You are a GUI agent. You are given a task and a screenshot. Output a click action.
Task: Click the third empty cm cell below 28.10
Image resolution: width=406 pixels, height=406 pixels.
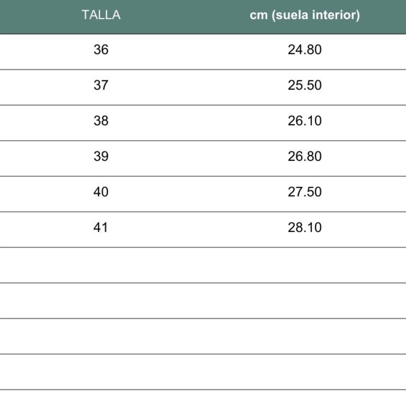304,336
